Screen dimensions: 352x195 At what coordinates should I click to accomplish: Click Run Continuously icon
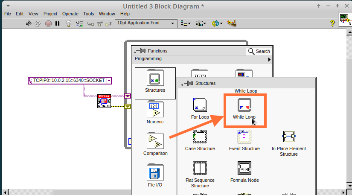click(38, 23)
